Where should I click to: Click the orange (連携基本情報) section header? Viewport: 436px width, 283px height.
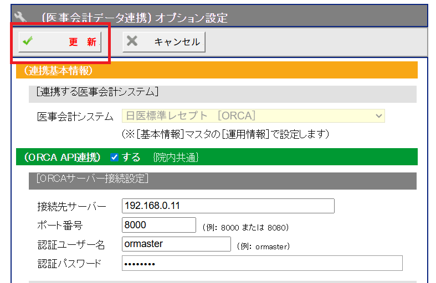(220, 71)
